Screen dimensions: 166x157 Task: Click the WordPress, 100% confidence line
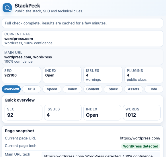click(x=28, y=43)
